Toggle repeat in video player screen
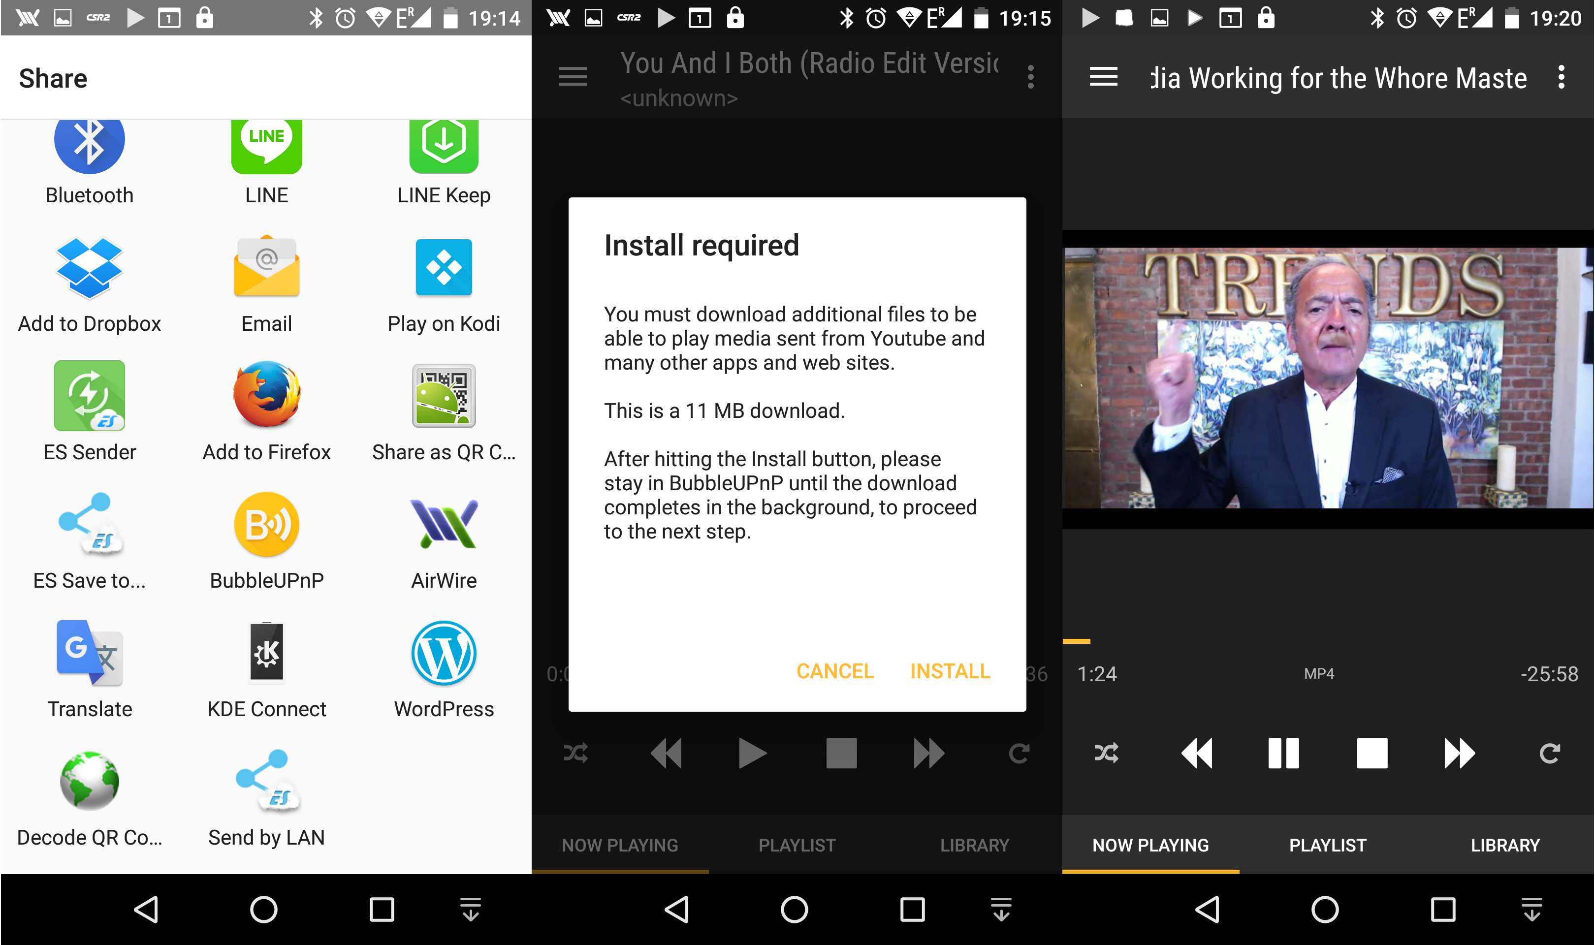The width and height of the screenshot is (1595, 945). click(1550, 754)
